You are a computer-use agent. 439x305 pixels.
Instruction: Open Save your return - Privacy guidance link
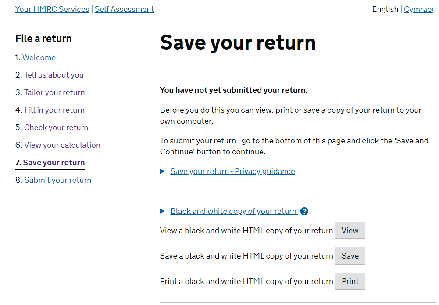point(232,171)
